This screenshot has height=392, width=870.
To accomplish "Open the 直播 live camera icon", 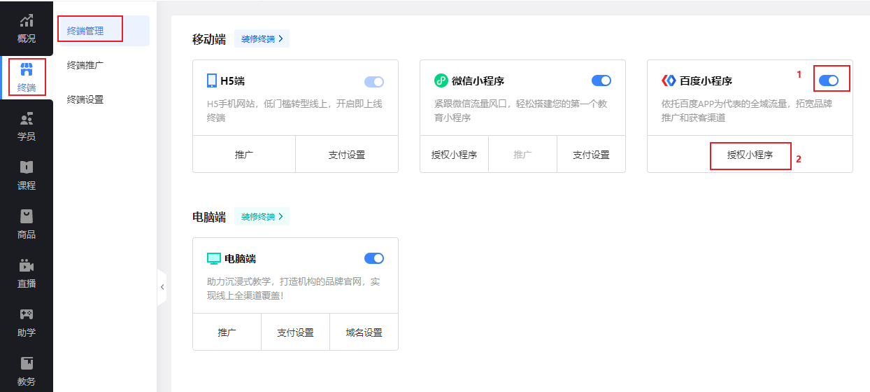I will [27, 266].
